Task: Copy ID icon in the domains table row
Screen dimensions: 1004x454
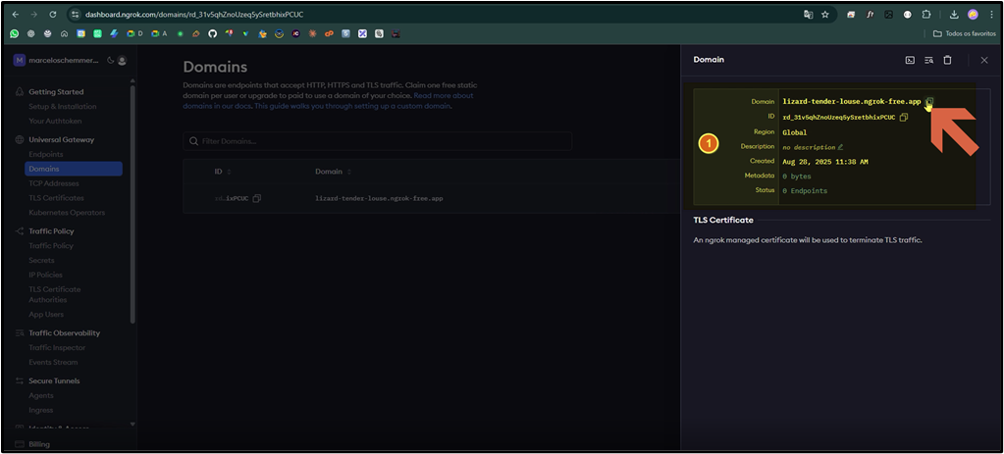Action: click(257, 198)
